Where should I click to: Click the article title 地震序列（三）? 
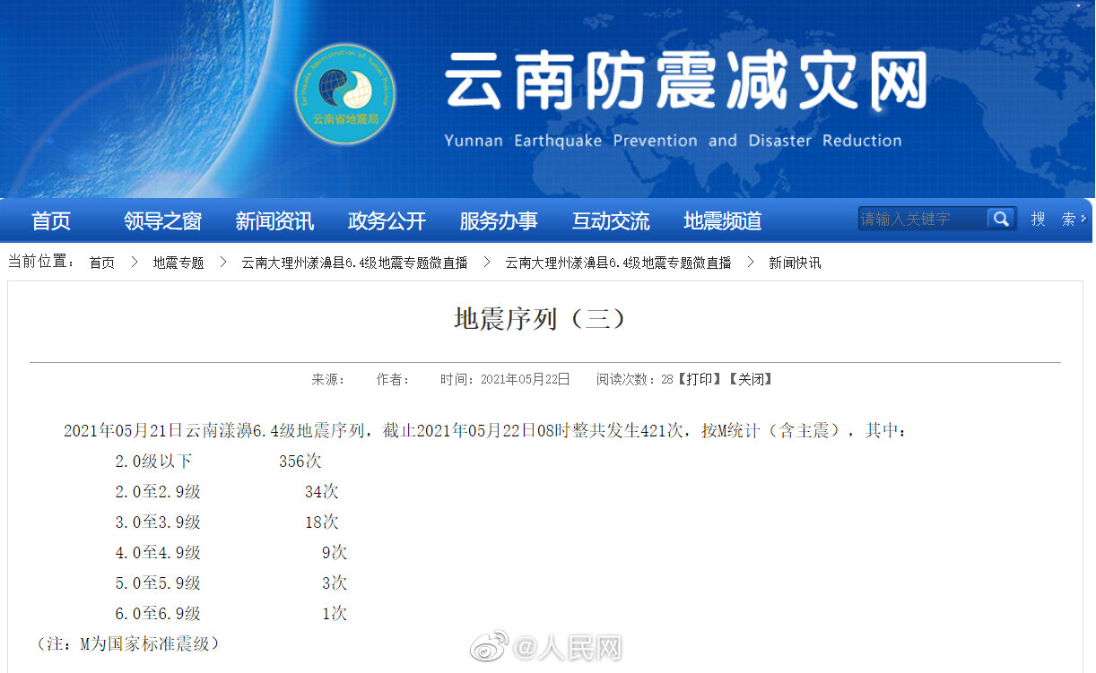tap(540, 319)
